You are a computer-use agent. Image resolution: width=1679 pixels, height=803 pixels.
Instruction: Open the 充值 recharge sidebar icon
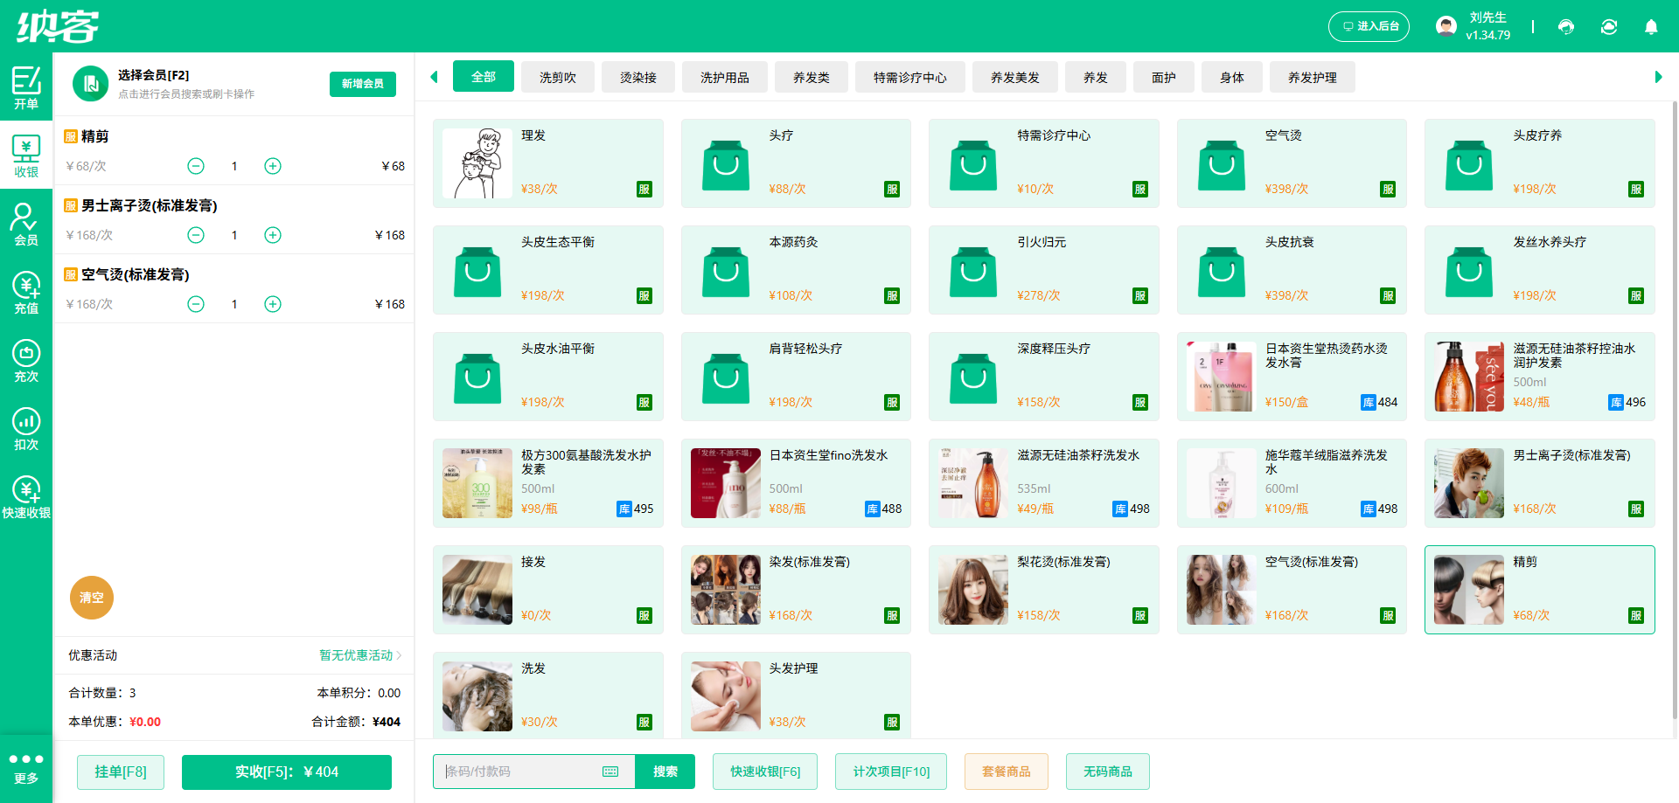coord(26,292)
